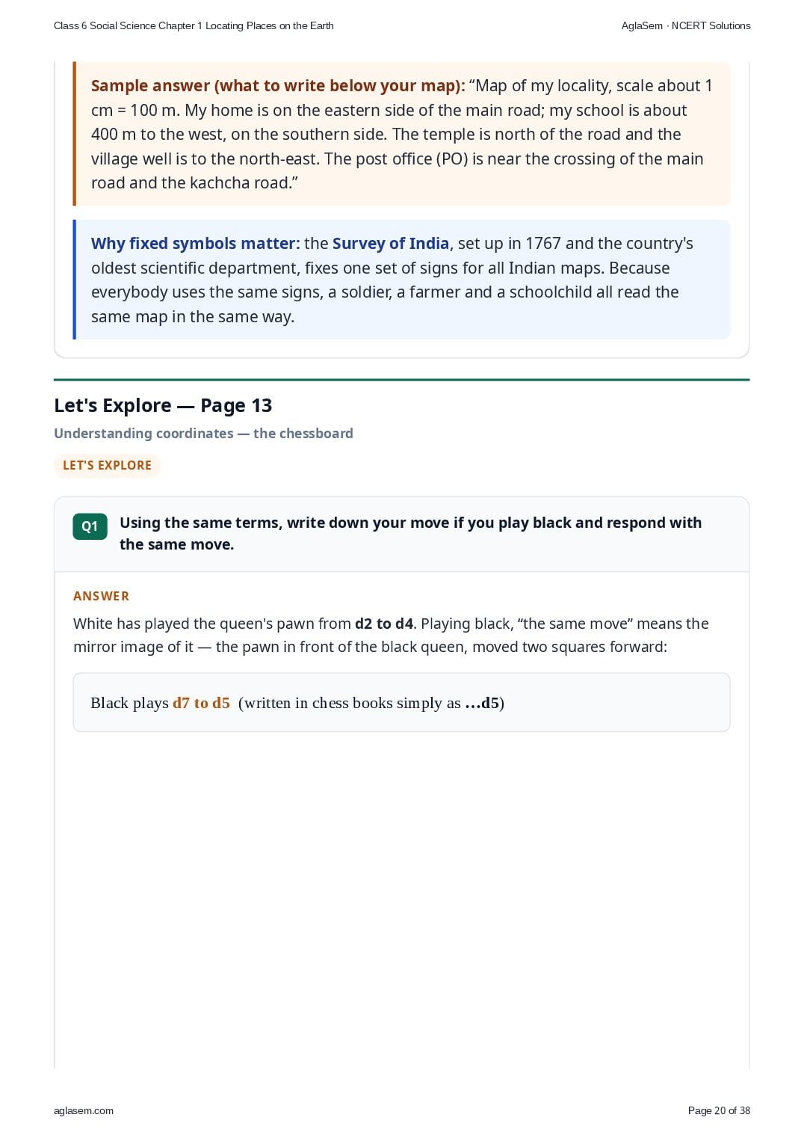Open the aglasem.com footer link

click(x=84, y=1110)
